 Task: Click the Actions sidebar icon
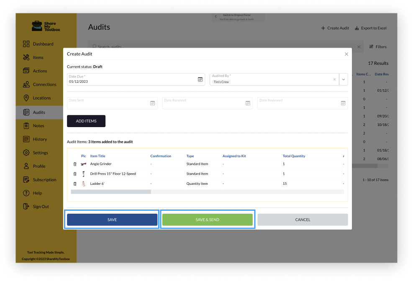point(26,71)
